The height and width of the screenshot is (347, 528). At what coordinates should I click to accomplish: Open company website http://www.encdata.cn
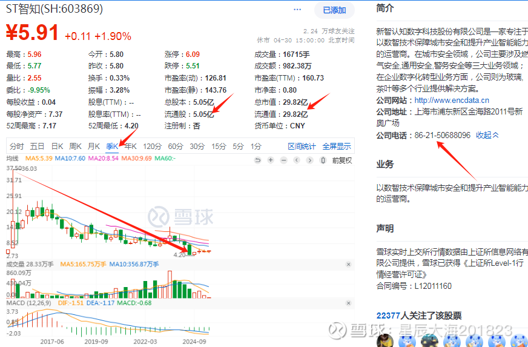coord(452,101)
